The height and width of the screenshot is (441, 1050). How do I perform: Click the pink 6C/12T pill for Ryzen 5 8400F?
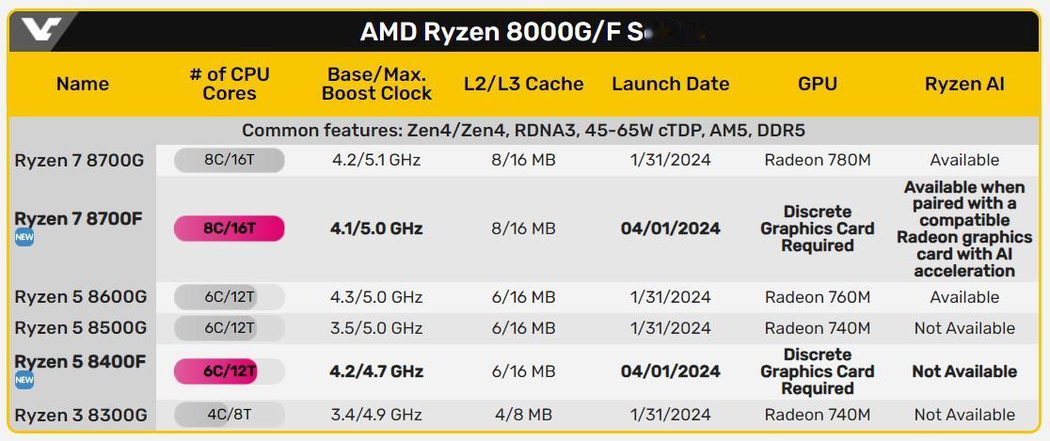coord(229,371)
